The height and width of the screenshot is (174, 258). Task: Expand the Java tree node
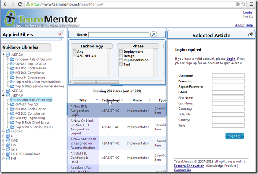(x=4, y=149)
